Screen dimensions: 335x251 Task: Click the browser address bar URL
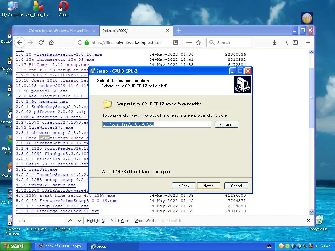click(126, 42)
